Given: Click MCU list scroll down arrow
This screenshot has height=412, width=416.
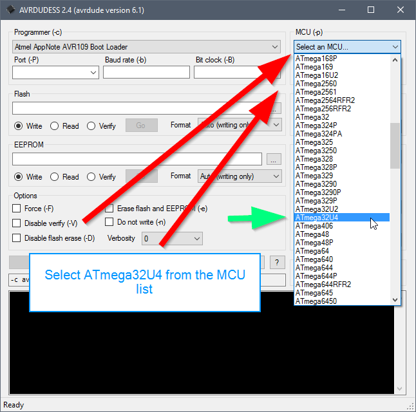Looking at the screenshot, I should (x=395, y=300).
